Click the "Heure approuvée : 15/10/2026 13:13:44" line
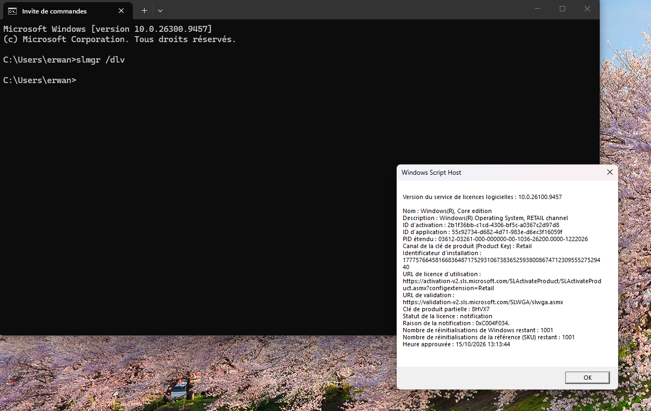This screenshot has height=411, width=651. pos(456,344)
